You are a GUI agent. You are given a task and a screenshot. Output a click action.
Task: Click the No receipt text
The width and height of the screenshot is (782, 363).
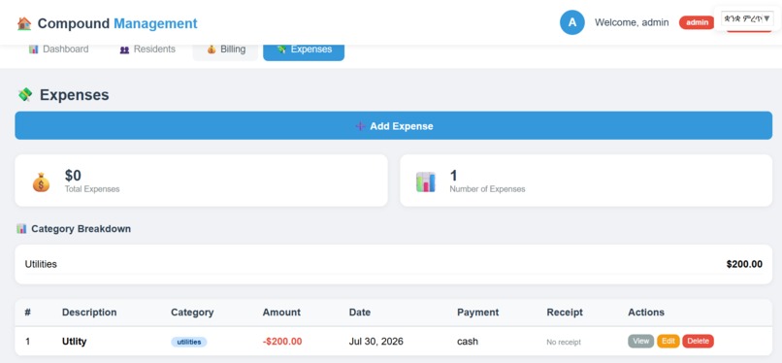[x=564, y=342]
